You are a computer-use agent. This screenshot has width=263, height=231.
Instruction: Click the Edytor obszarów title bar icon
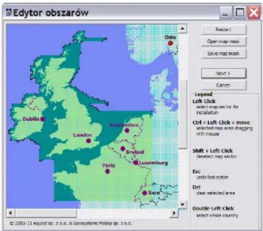9,13
